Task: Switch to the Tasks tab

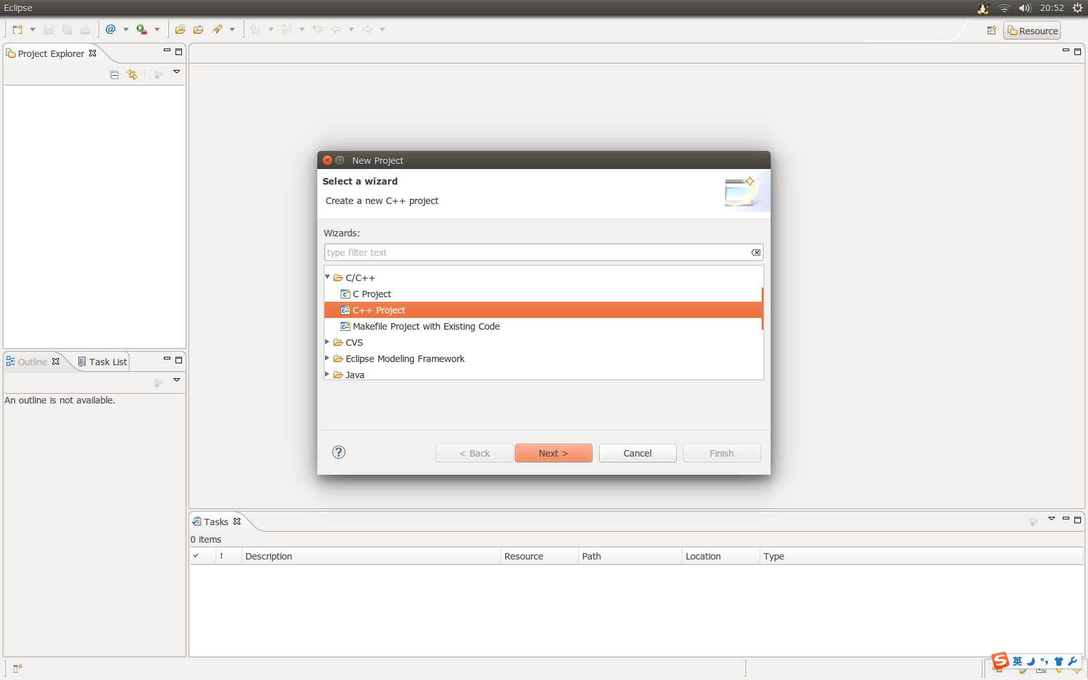Action: coord(216,522)
